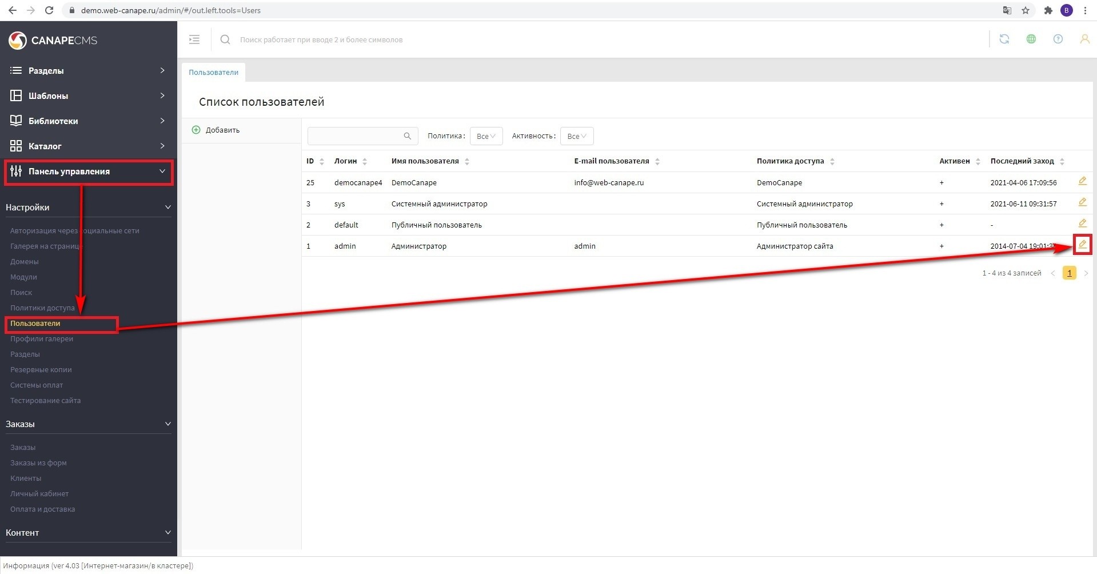The width and height of the screenshot is (1097, 574).
Task: Expand the Разделы menu item
Action: [x=88, y=70]
